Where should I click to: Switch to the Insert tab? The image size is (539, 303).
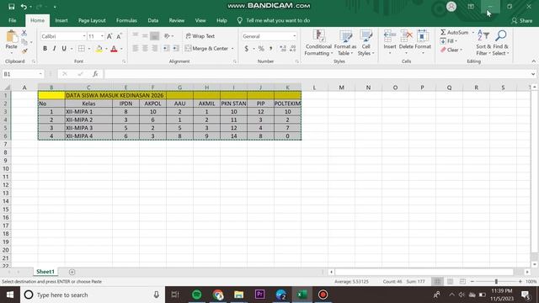(x=61, y=20)
